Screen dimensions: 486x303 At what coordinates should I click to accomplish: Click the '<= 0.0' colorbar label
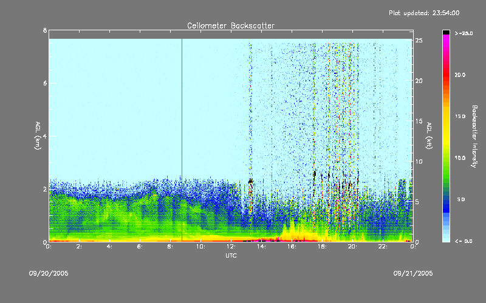click(464, 241)
